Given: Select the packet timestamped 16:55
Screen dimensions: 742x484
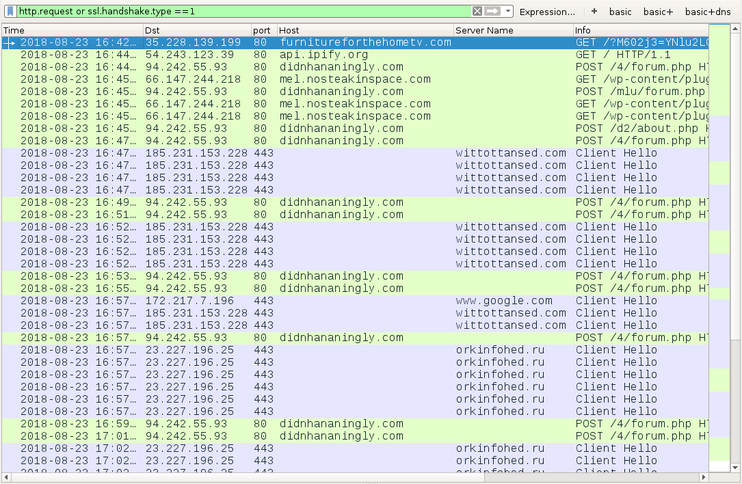Looking at the screenshot, I should [x=355, y=288].
